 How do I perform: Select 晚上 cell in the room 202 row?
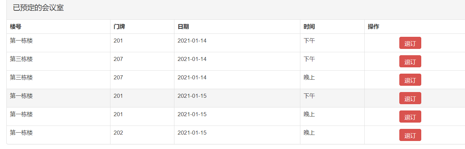point(309,133)
